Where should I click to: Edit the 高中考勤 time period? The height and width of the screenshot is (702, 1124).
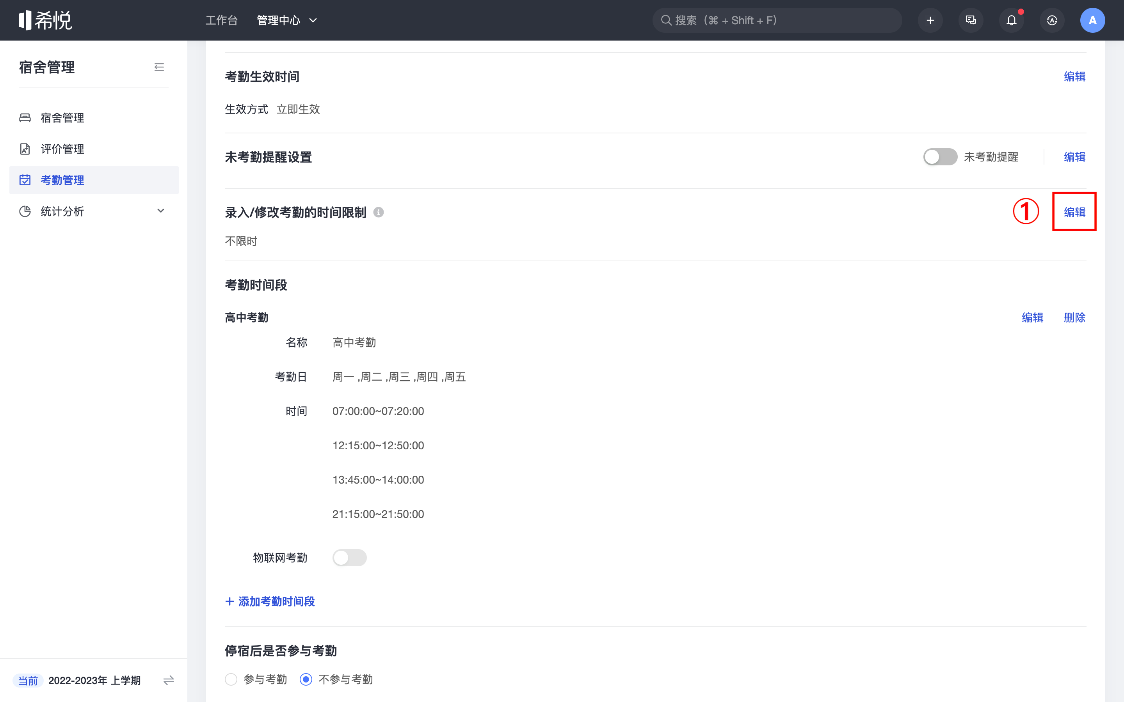coord(1033,317)
